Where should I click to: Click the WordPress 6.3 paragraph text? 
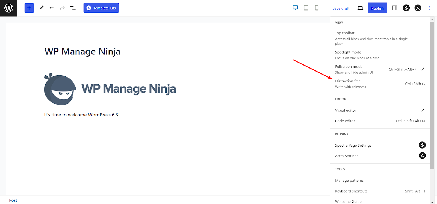[x=82, y=115]
